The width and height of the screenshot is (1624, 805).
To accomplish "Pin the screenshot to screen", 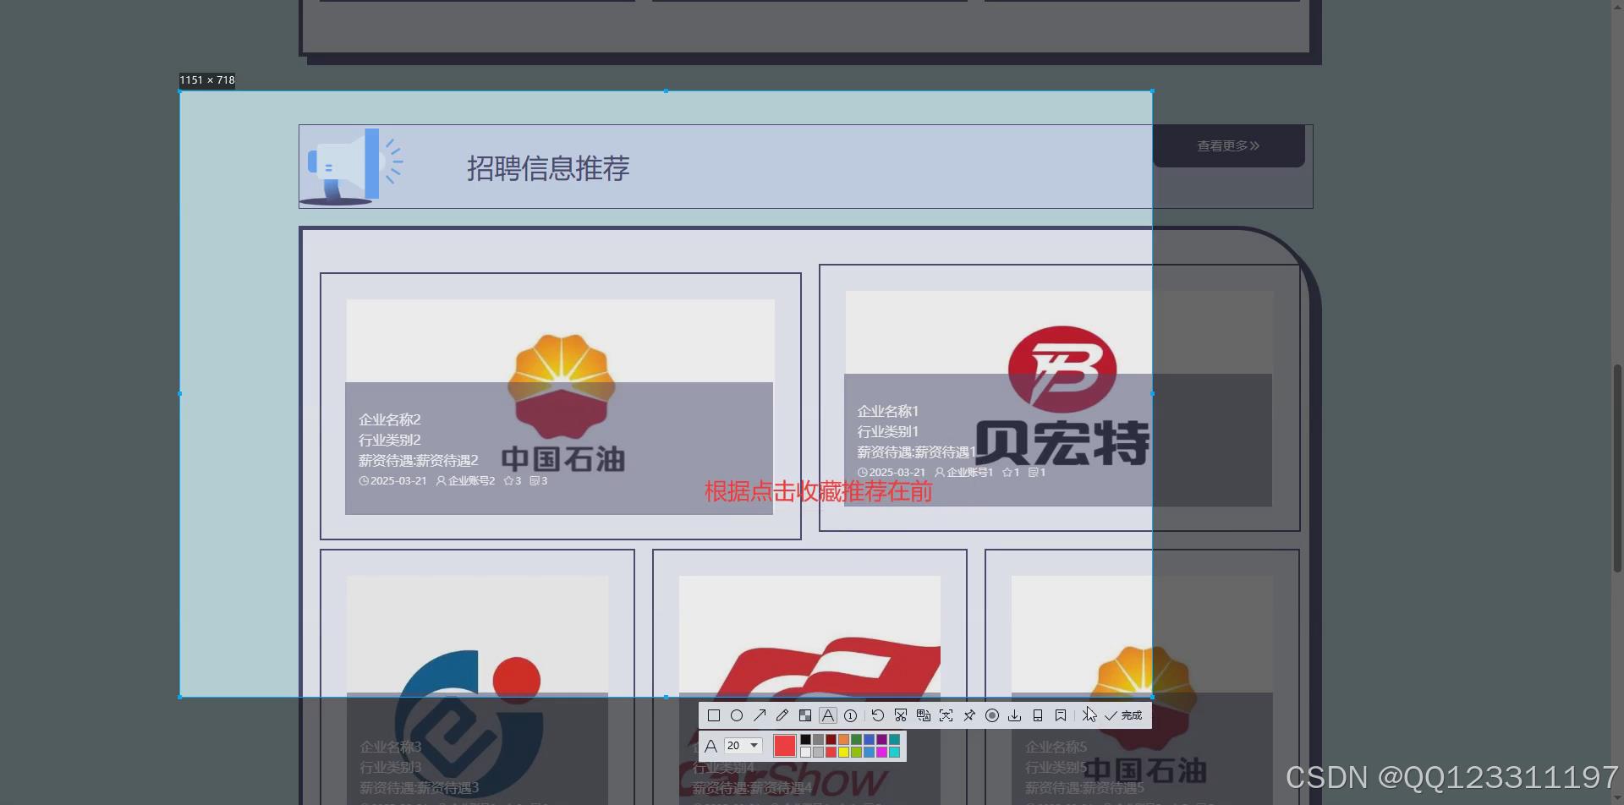I will (x=969, y=715).
